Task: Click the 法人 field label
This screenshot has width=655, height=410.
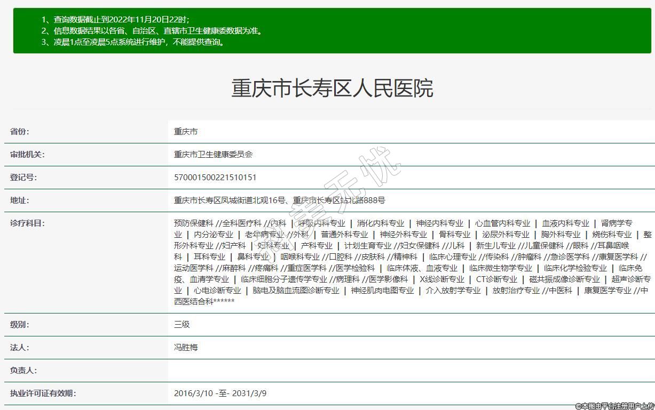Action: pos(20,348)
